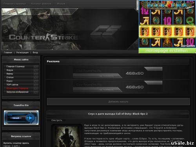Image resolution: width=196 pixels, height=147 pixels.
Task: Click the CT icon beside Главная Страница
Action: [36, 67]
